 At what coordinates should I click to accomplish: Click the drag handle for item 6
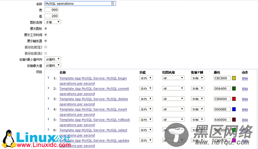tap(48, 129)
